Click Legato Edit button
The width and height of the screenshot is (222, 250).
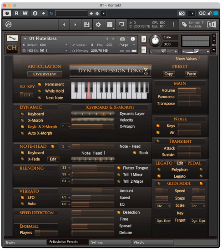[x=180, y=163]
